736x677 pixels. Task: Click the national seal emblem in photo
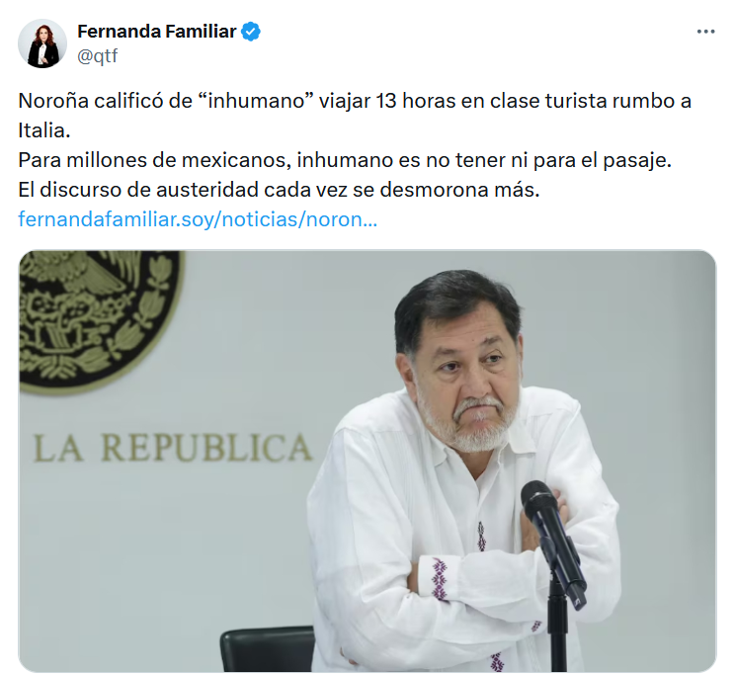pyautogui.click(x=100, y=319)
